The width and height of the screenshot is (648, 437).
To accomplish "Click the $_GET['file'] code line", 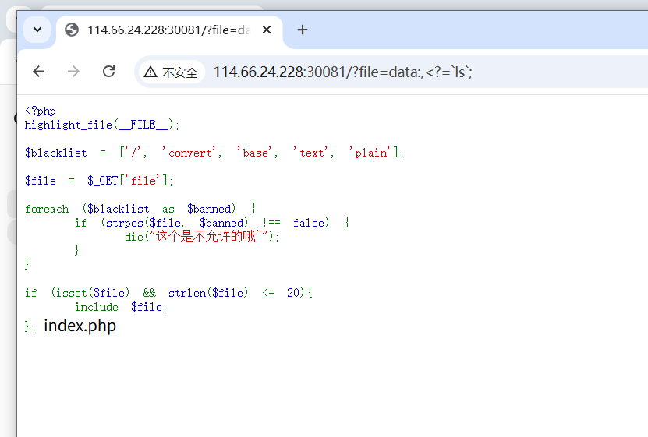I will [x=99, y=181].
